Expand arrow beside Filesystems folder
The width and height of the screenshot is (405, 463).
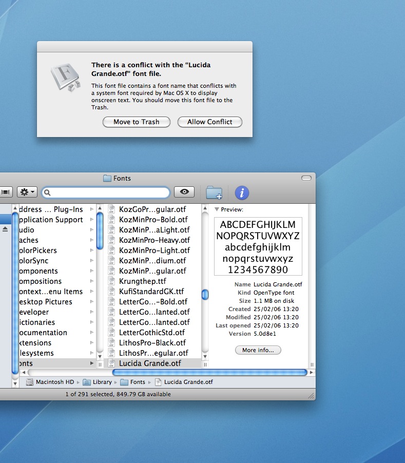pyautogui.click(x=92, y=353)
